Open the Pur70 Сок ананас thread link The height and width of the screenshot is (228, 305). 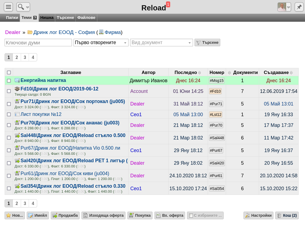(x=70, y=123)
